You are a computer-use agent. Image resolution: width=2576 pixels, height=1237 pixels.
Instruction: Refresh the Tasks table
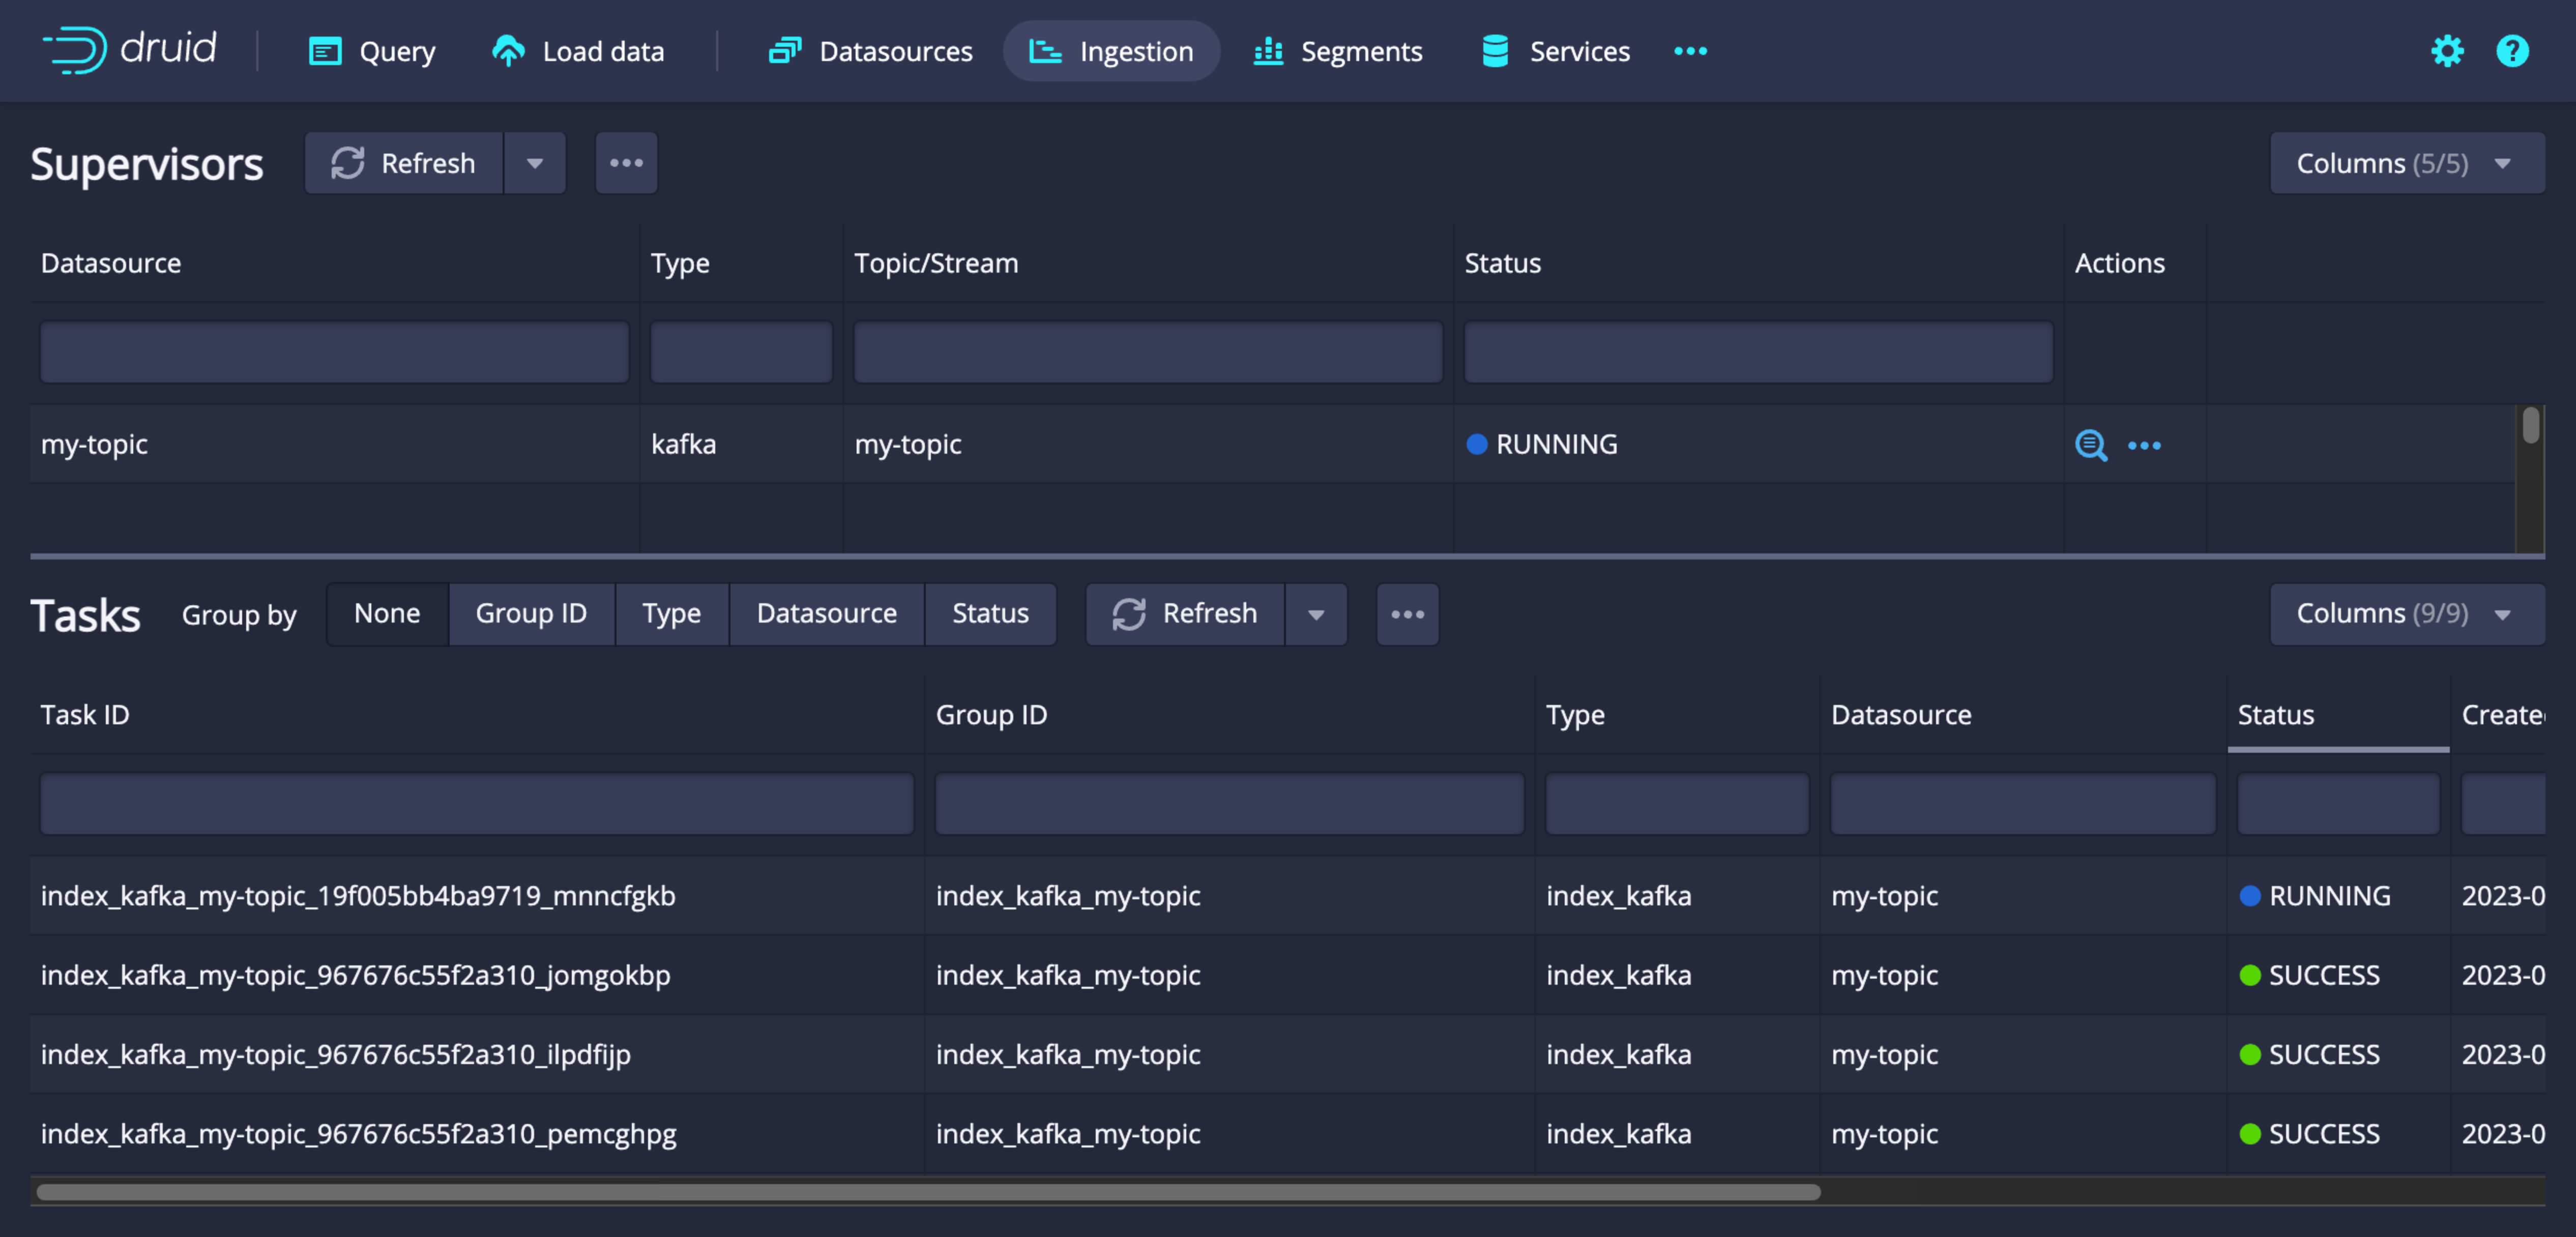pos(1185,613)
